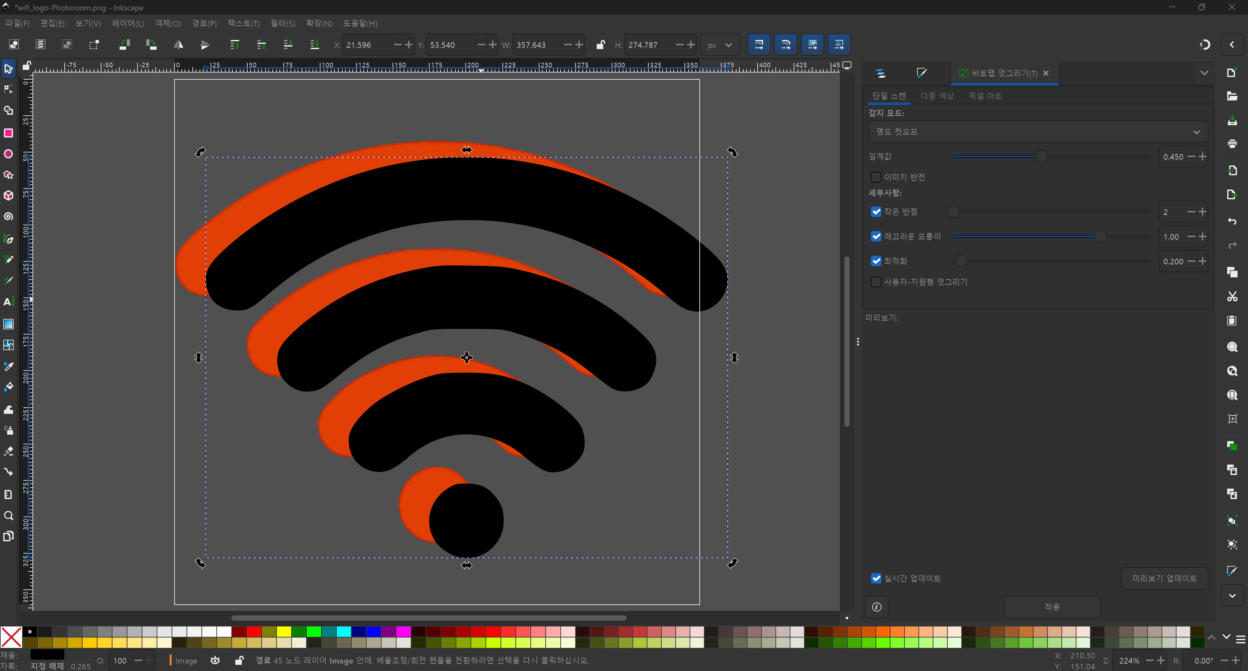Open the 필터(S) menu

click(282, 23)
